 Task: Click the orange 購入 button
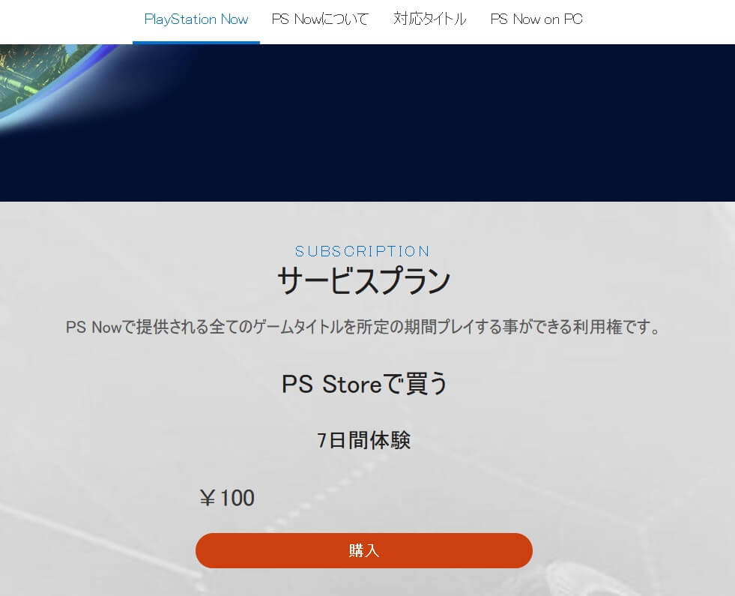(x=363, y=550)
